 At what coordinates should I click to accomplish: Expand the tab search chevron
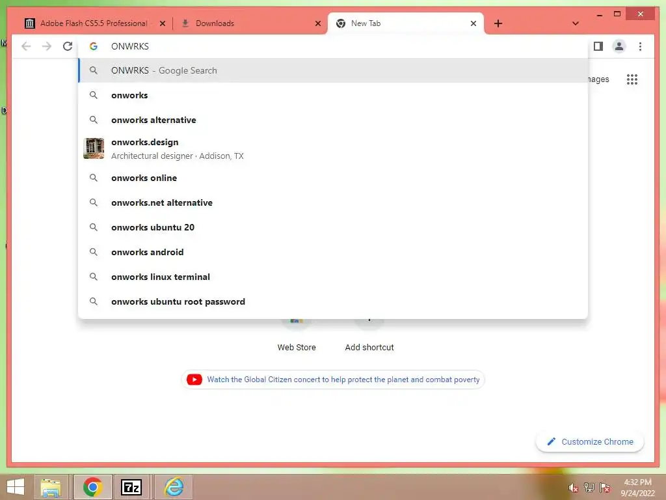click(576, 23)
